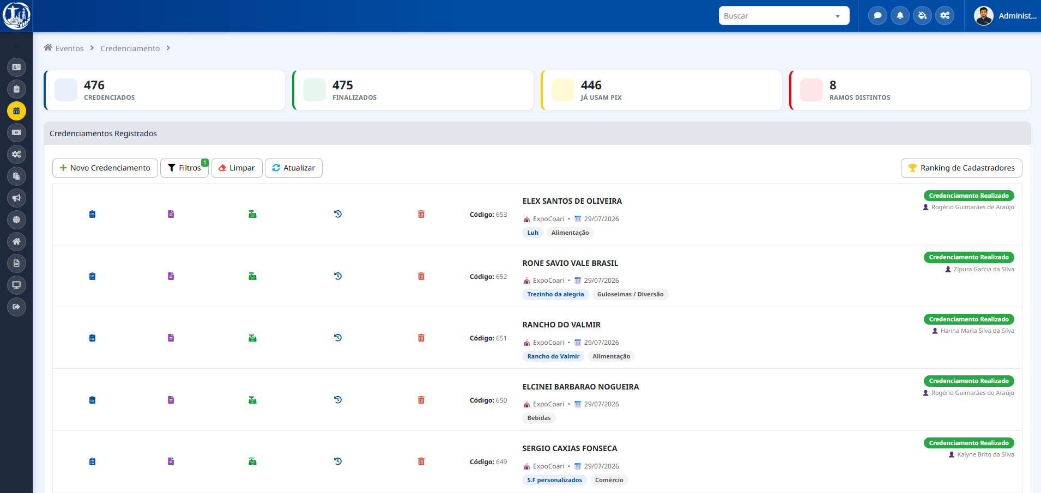This screenshot has width=1041, height=493.
Task: Open the copy documents sidebar icon
Action: pyautogui.click(x=16, y=176)
